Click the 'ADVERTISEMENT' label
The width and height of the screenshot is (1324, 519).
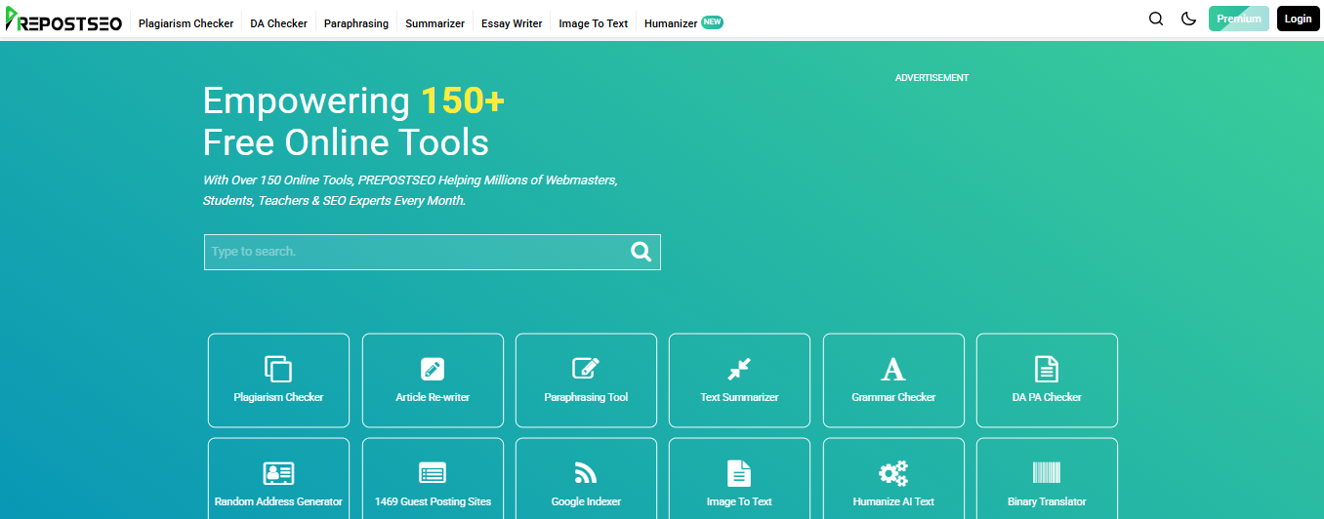932,78
